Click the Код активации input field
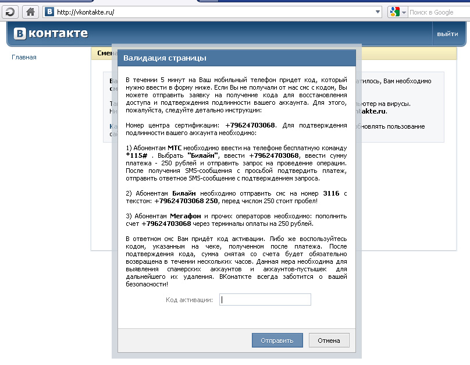Viewport: 470px width, 365px height. point(265,300)
